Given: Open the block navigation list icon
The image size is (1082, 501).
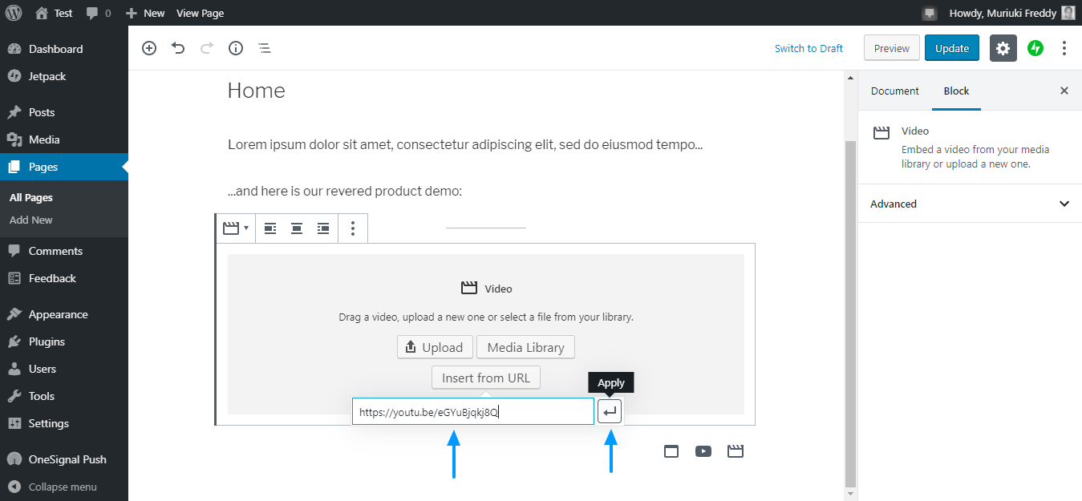Looking at the screenshot, I should (x=265, y=48).
